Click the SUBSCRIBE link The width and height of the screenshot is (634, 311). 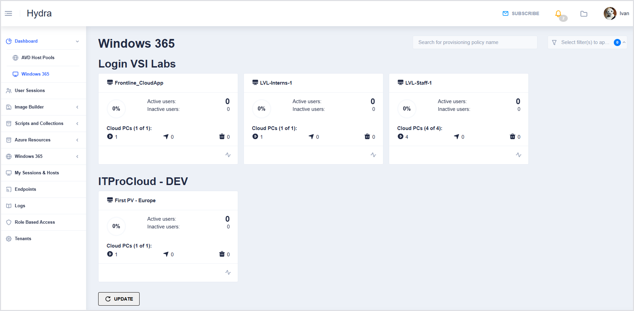click(x=521, y=13)
